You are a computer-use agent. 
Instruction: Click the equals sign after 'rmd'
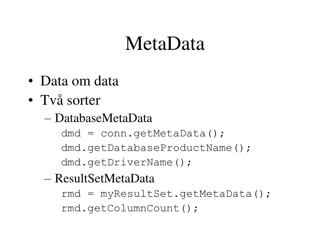tap(91, 194)
